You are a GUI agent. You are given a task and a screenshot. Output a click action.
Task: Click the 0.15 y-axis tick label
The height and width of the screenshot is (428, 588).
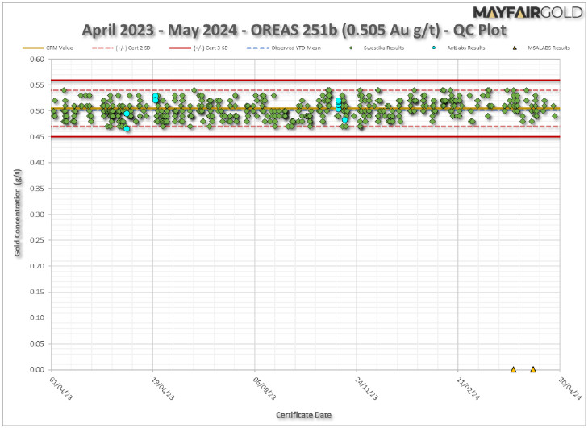point(37,292)
